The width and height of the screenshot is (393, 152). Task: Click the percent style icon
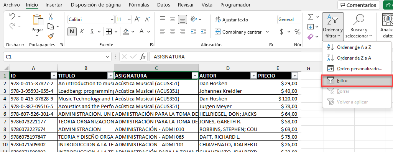click(x=298, y=32)
